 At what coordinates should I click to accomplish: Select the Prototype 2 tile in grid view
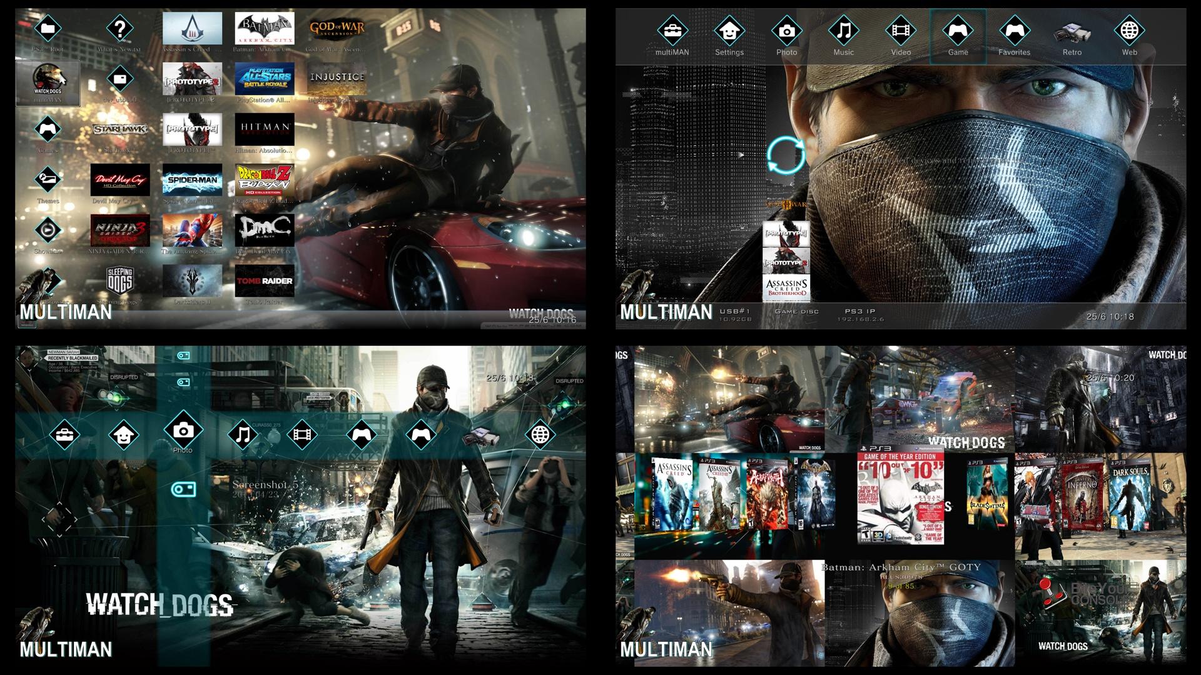click(192, 79)
